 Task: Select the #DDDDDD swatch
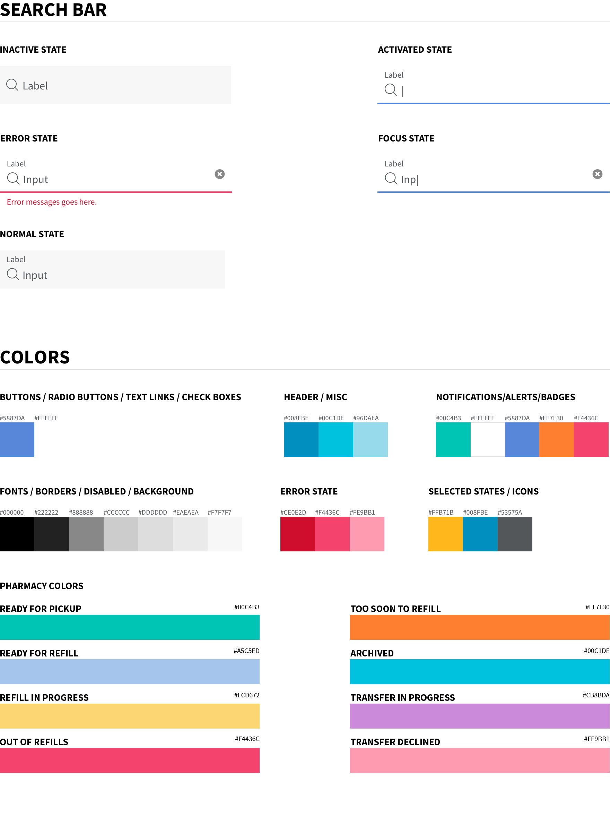(156, 534)
